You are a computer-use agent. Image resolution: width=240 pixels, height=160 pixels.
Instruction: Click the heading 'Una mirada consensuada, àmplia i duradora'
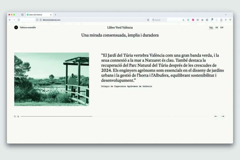120,35
